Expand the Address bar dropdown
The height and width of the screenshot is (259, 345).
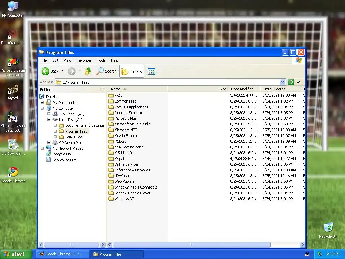[283, 82]
